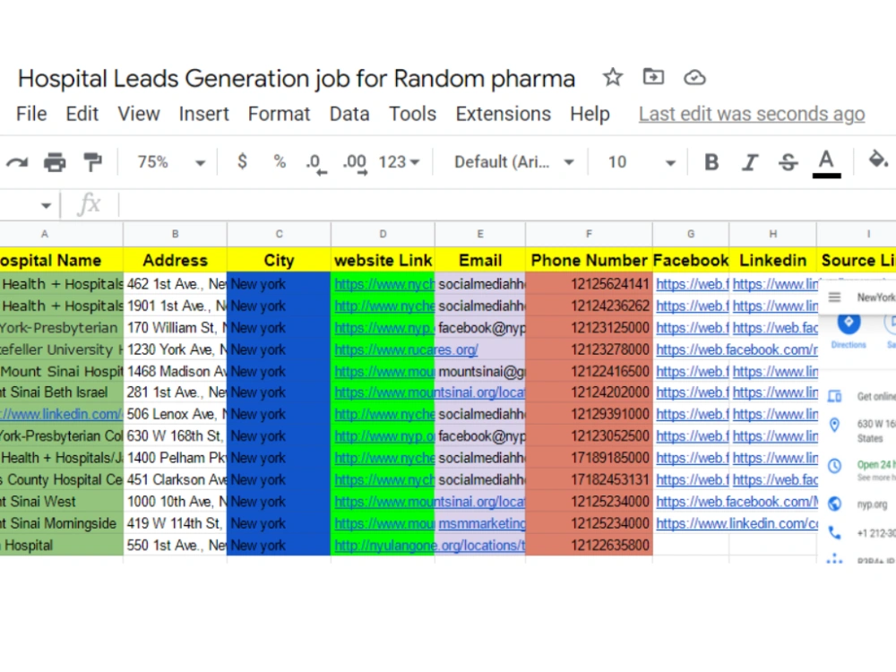The image size is (896, 672).
Task: Open fill color paint bucket
Action: [x=877, y=159]
